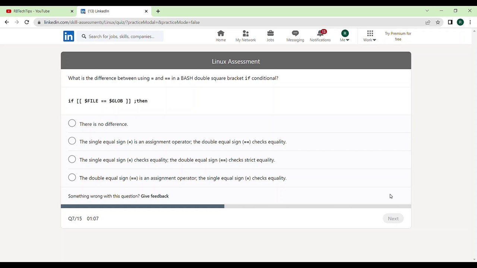Expand the Work apps grid menu

370,36
